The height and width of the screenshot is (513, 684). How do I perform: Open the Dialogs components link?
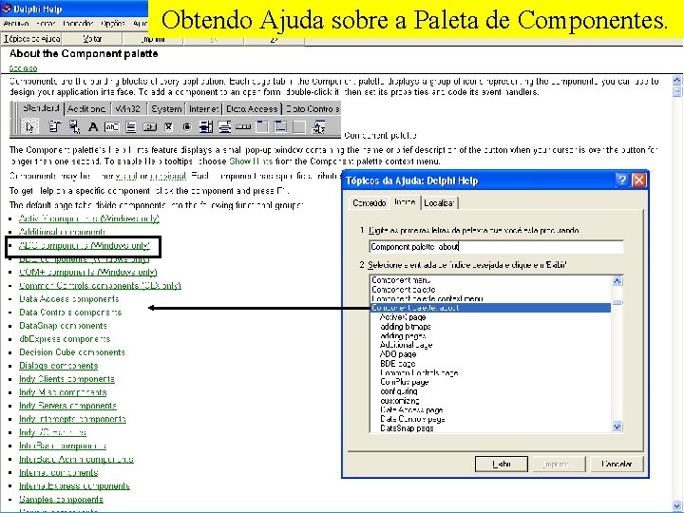click(59, 366)
